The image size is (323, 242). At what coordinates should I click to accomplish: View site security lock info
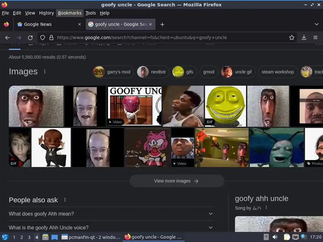[x=51, y=37]
